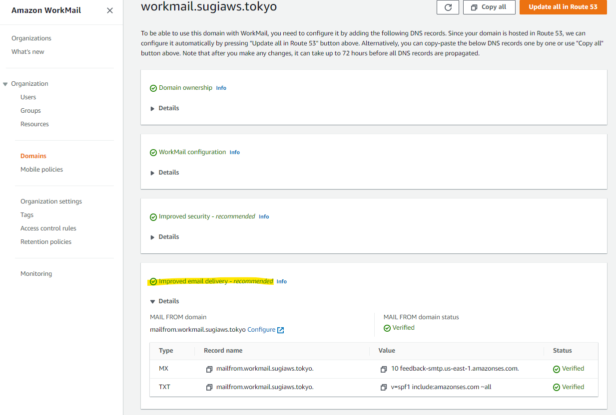The width and height of the screenshot is (616, 415).
Task: Click the workmail.sugiaws.tokyo page heading
Action: [x=209, y=6]
